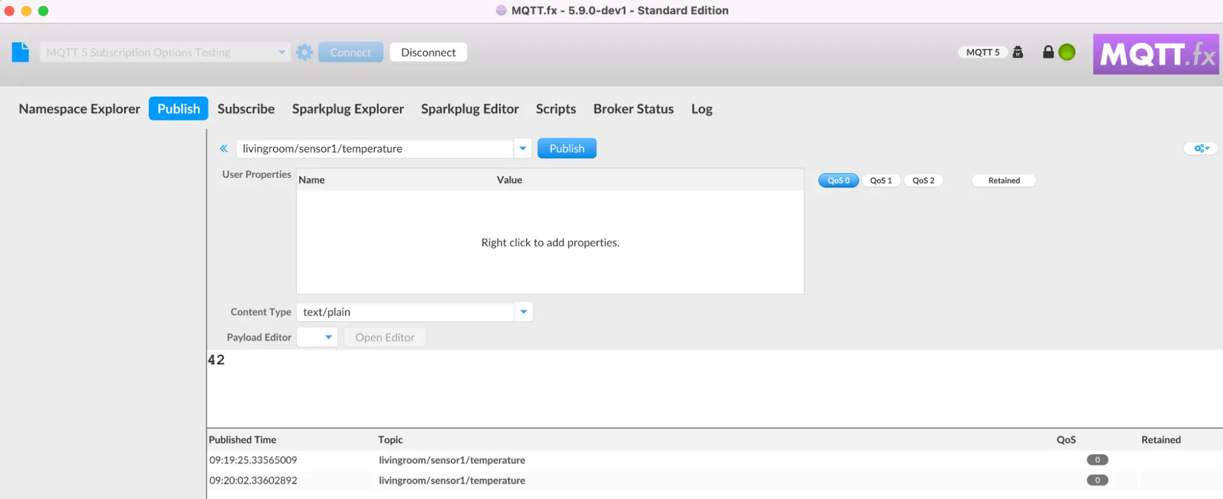Expand the Content Type dropdown arrow

[524, 312]
